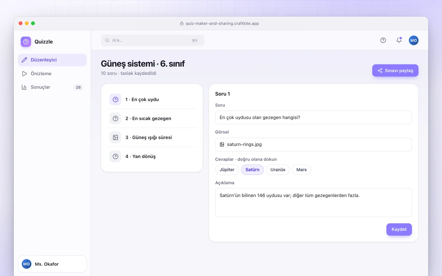Click the question icon beside En sıcak gezegen

(x=115, y=118)
